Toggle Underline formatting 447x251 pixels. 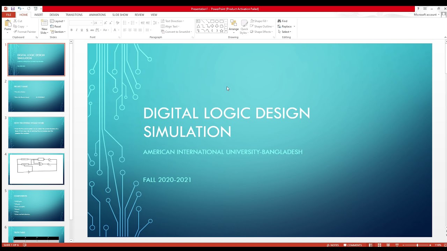click(x=82, y=30)
